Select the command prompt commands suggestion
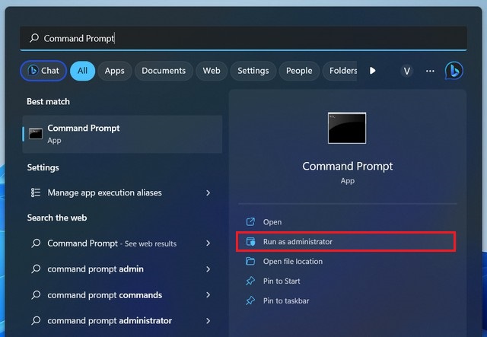The height and width of the screenshot is (337, 487). click(x=123, y=294)
